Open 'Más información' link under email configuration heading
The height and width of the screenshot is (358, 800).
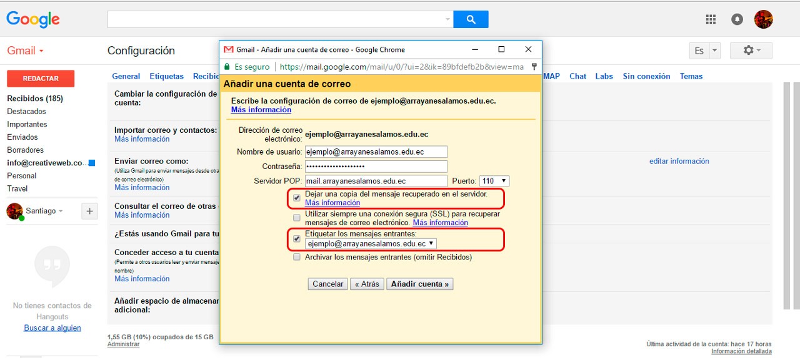261,110
